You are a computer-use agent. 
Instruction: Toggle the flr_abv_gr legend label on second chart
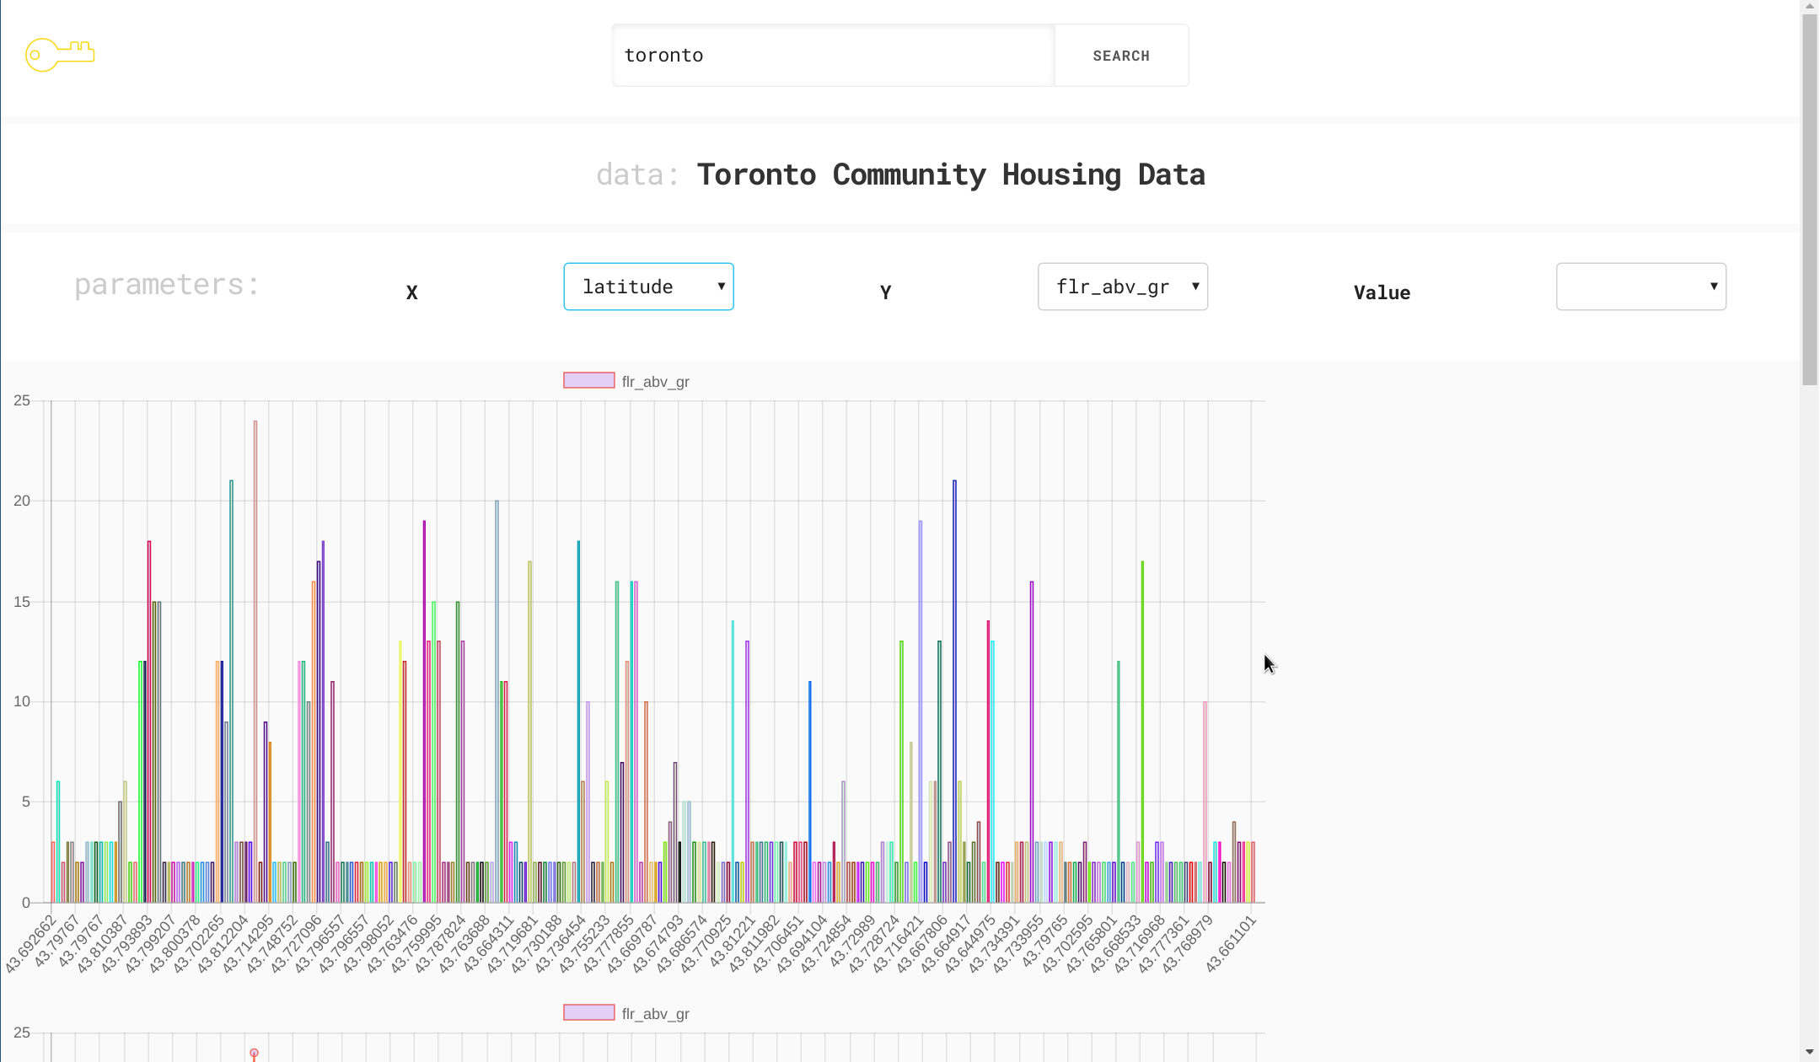(655, 1014)
